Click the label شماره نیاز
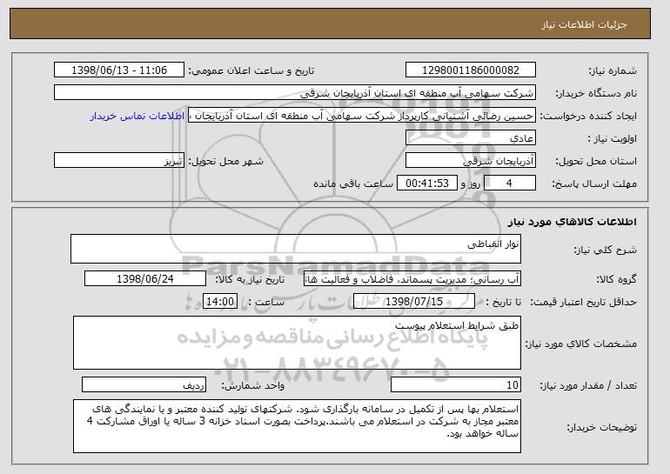670x474 pixels. pyautogui.click(x=613, y=70)
